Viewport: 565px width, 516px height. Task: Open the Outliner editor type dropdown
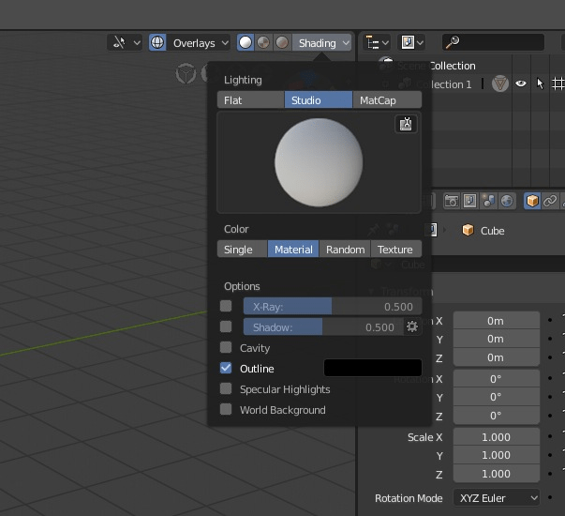tap(377, 42)
